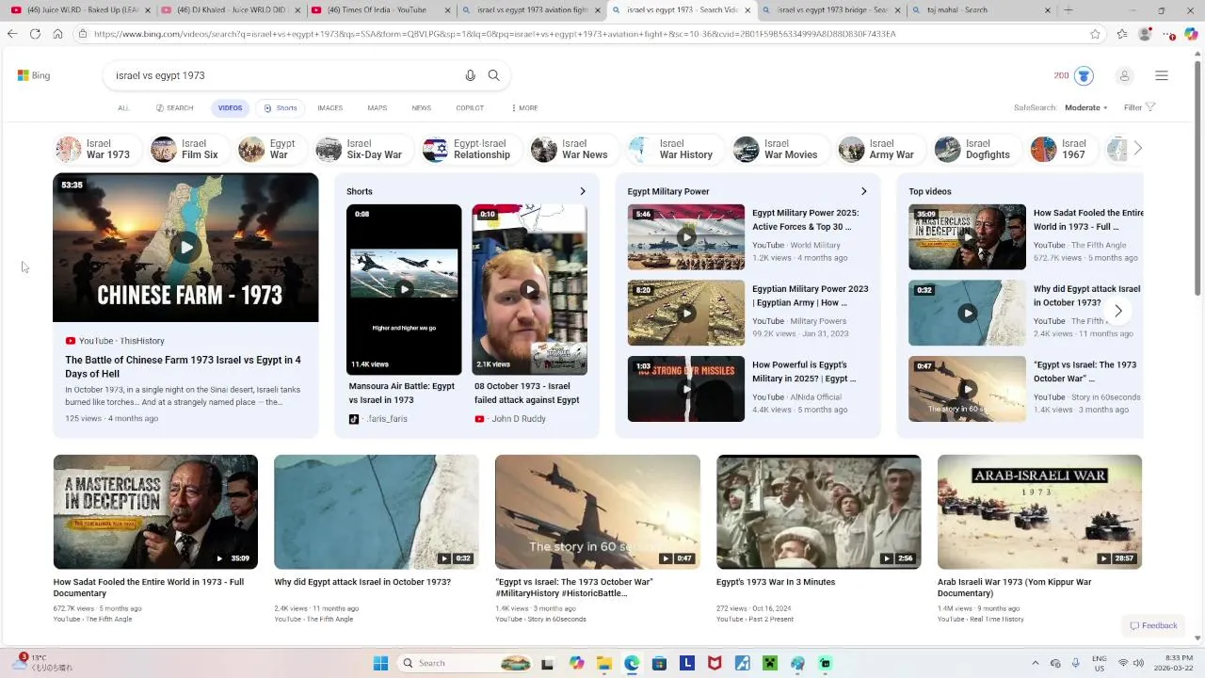1205x678 pixels.
Task: Open Why did Egypt attack Israel bottom thumbnail
Action: pyautogui.click(x=376, y=511)
